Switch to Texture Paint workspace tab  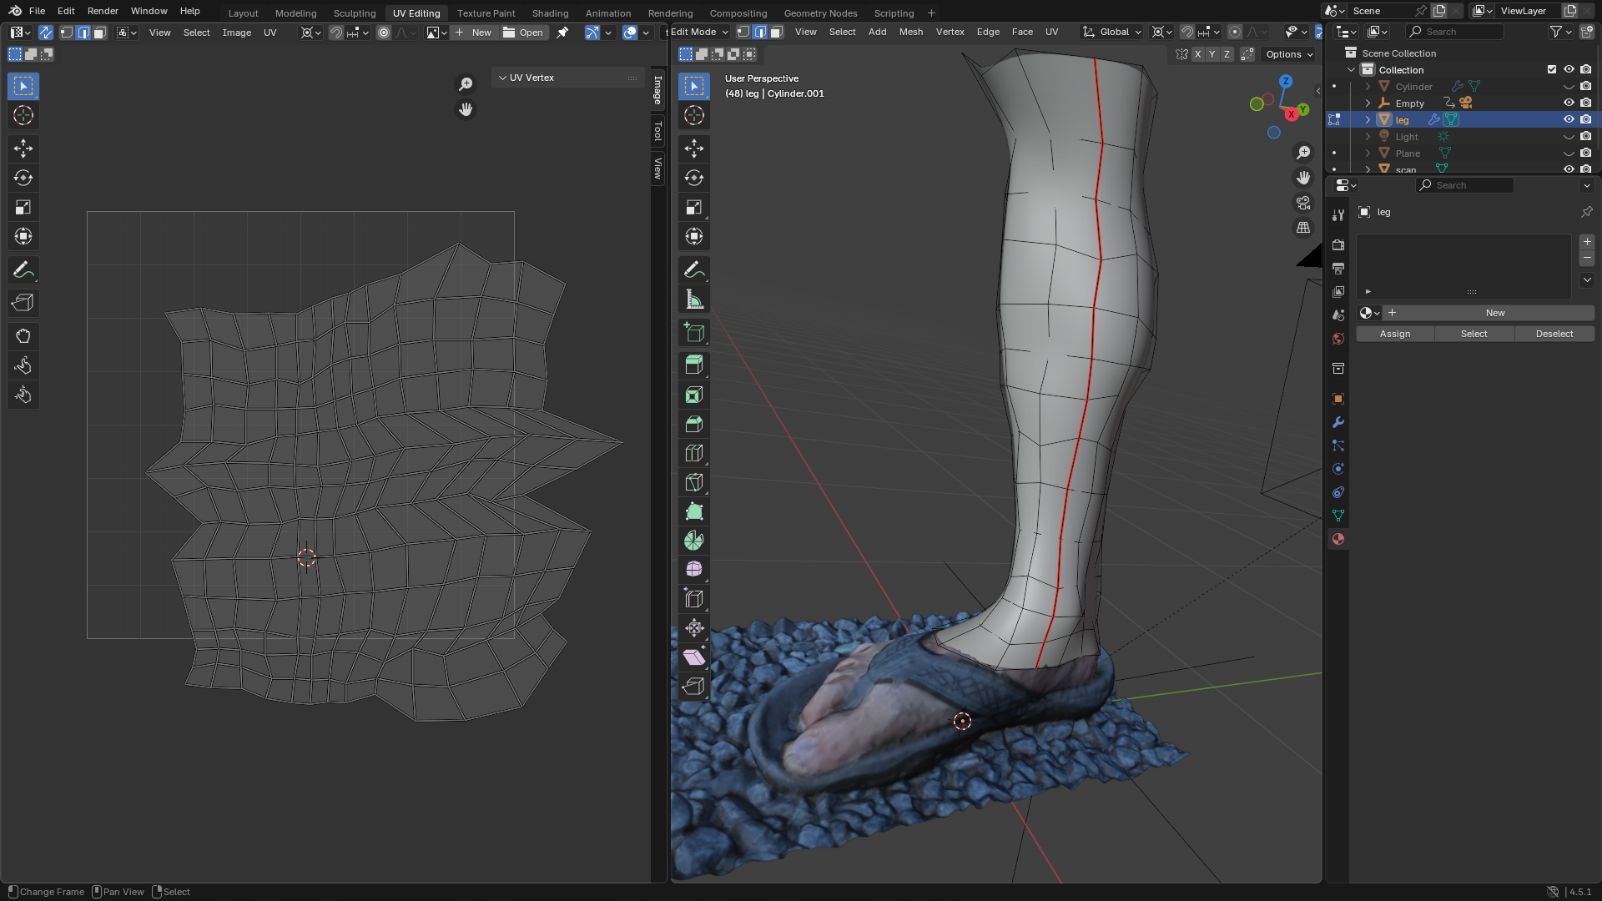click(486, 13)
